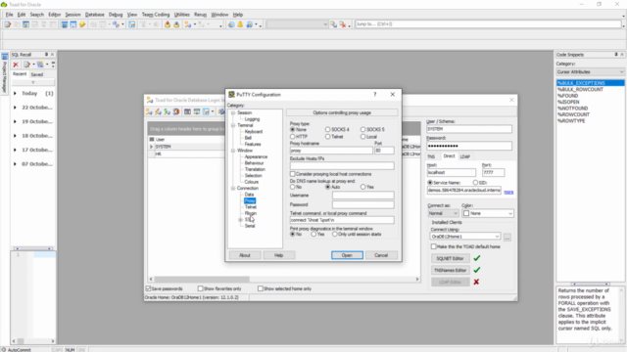
Task: Click the Jump to search box
Action: pyautogui.click(x=488, y=24)
